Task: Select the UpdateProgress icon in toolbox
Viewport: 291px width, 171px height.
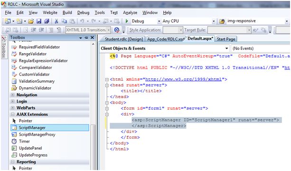Action: point(14,155)
